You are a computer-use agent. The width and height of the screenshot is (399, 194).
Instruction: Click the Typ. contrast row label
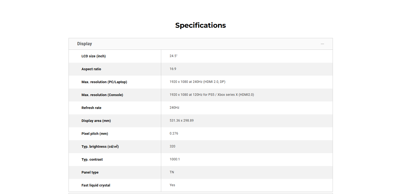click(x=92, y=160)
